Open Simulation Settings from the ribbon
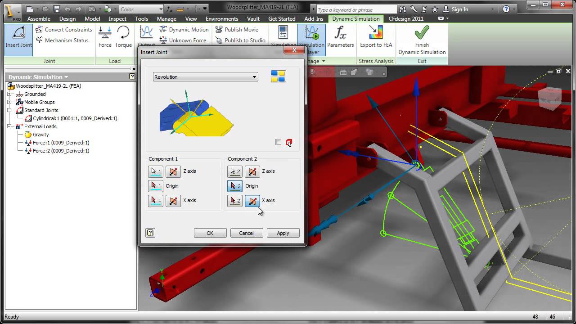576x324 pixels. 283,36
